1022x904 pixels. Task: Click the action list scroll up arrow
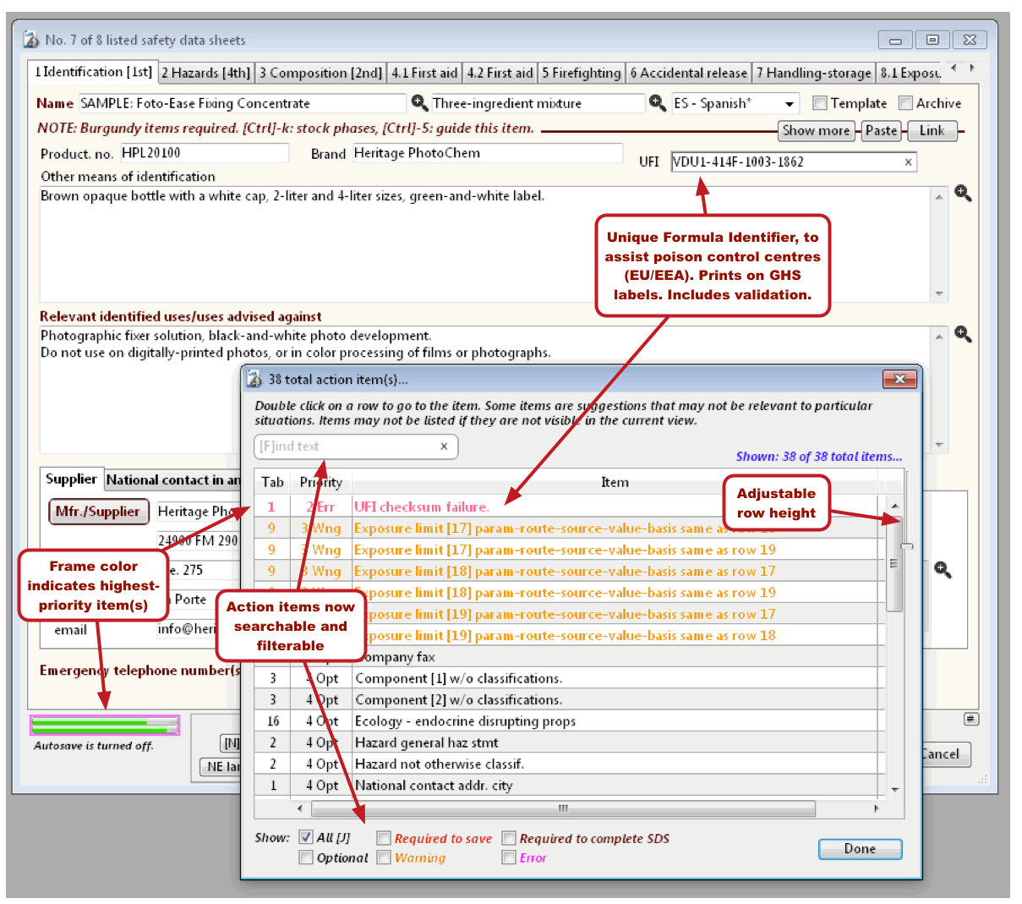point(894,506)
